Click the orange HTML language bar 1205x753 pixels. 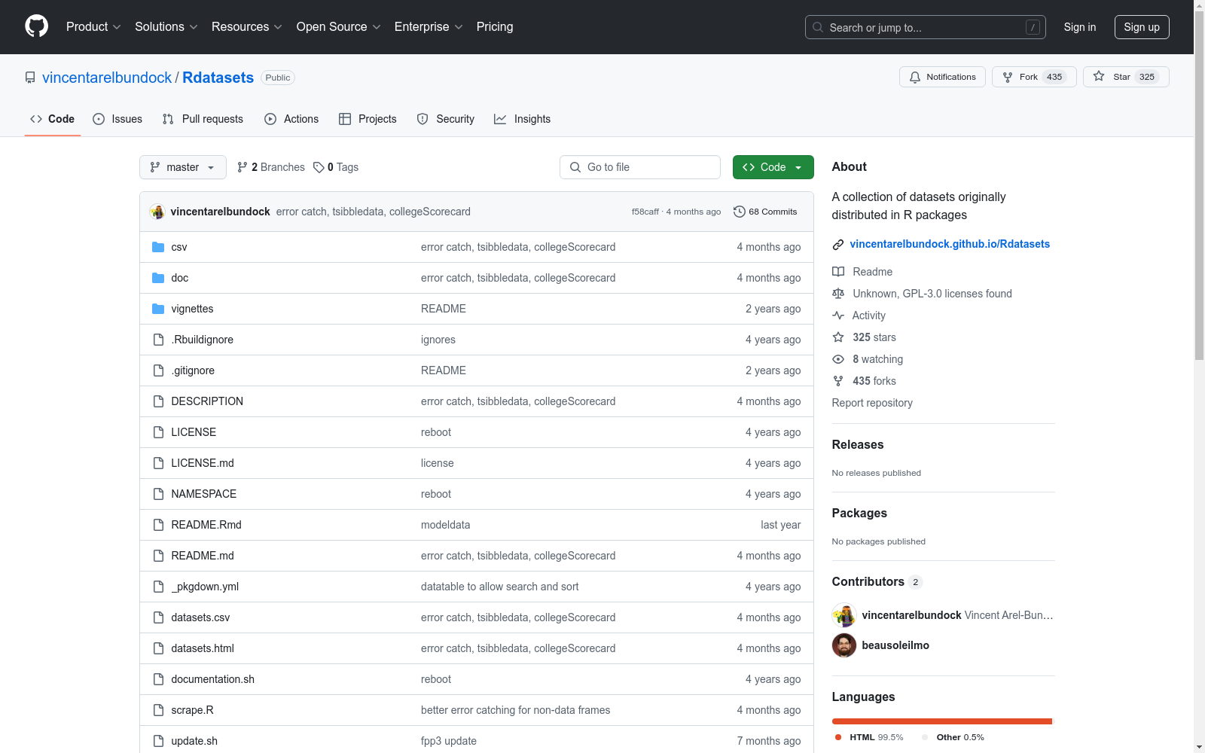point(941,721)
